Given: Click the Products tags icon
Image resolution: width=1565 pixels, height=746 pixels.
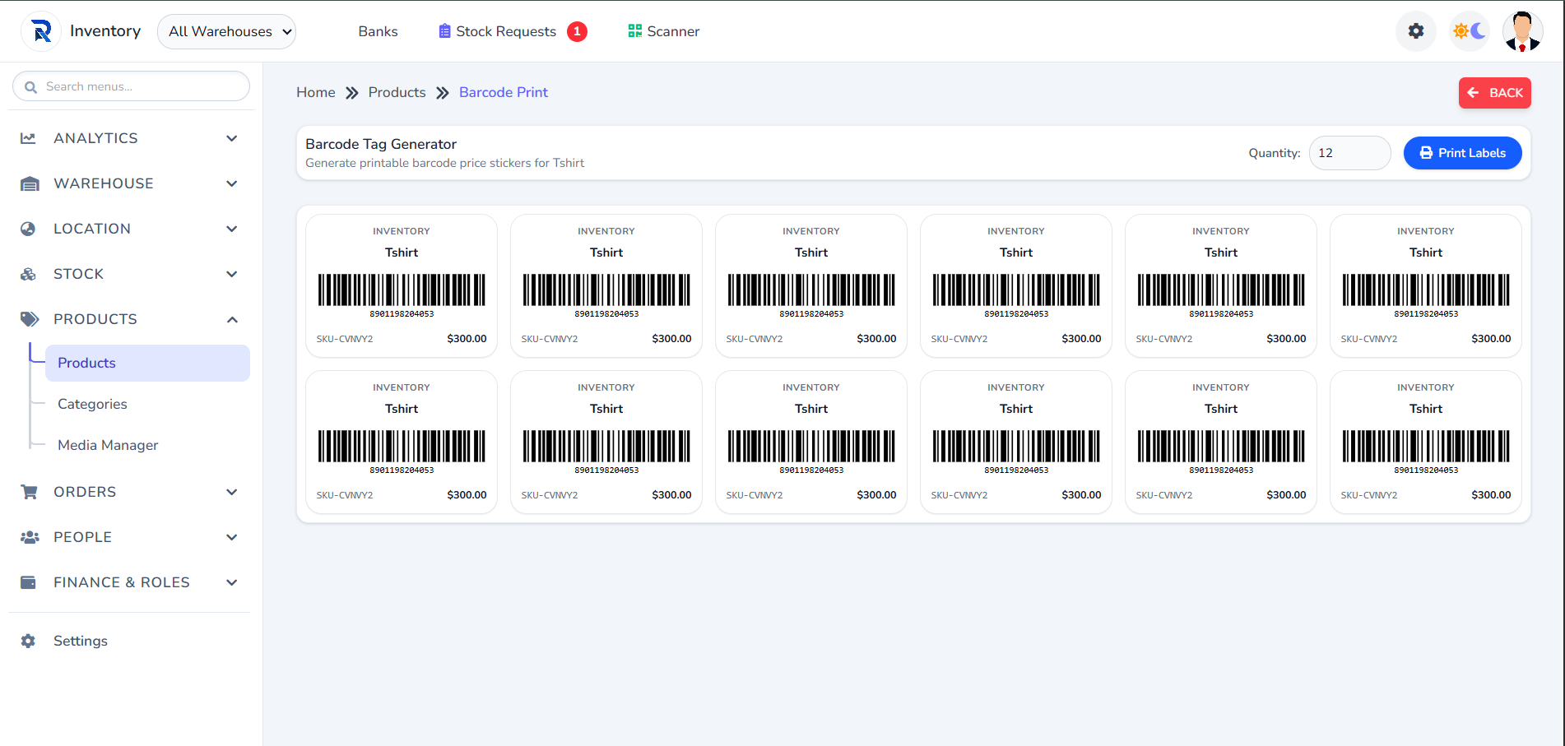Looking at the screenshot, I should [x=30, y=319].
